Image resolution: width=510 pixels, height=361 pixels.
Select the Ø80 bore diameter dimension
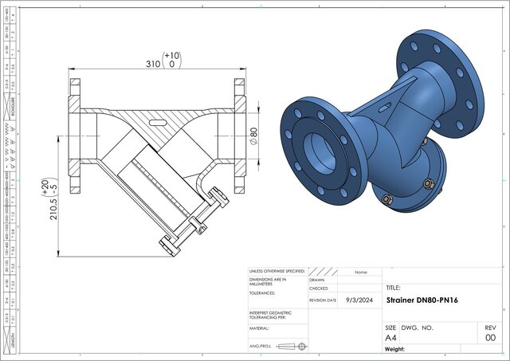pos(253,136)
